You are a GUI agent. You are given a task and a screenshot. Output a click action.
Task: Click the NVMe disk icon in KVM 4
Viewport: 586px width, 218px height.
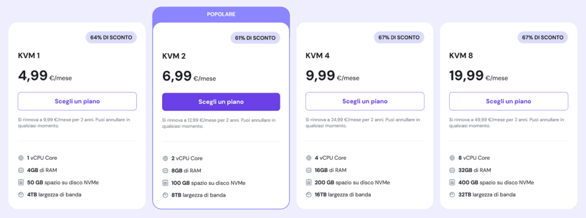[x=308, y=182]
